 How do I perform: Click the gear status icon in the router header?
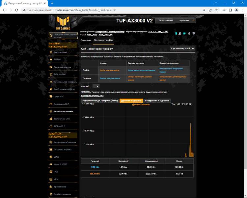tap(194, 33)
